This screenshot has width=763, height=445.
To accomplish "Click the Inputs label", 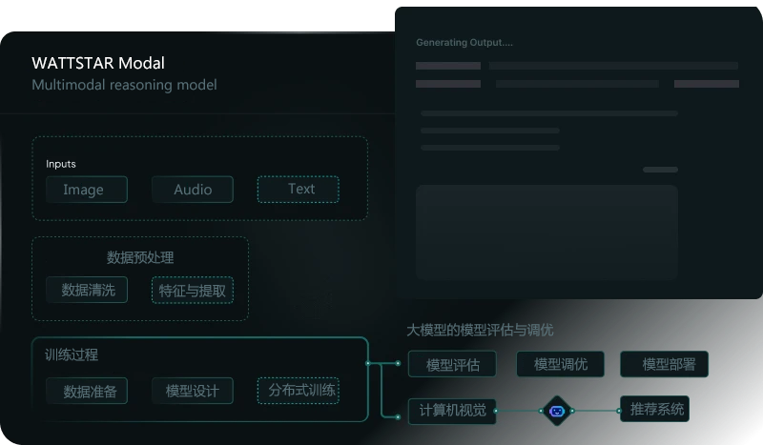I will tap(61, 164).
